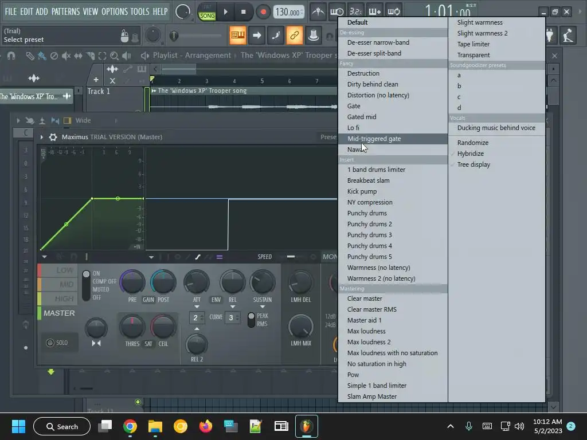The height and width of the screenshot is (440, 587).
Task: Open the SUSTAIN dropdown arrow below the knob
Action: (263, 307)
